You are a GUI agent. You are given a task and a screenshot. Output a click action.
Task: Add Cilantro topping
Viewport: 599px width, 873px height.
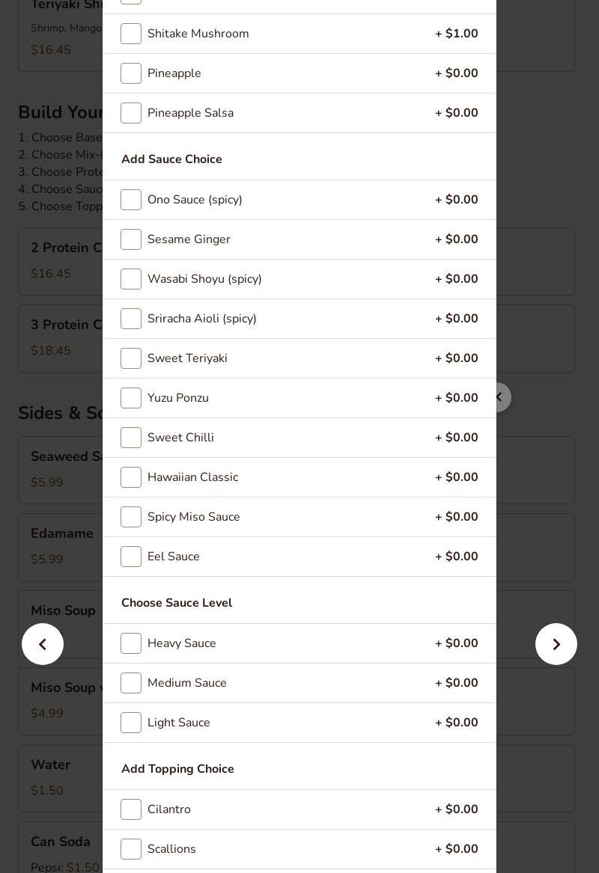pos(131,809)
